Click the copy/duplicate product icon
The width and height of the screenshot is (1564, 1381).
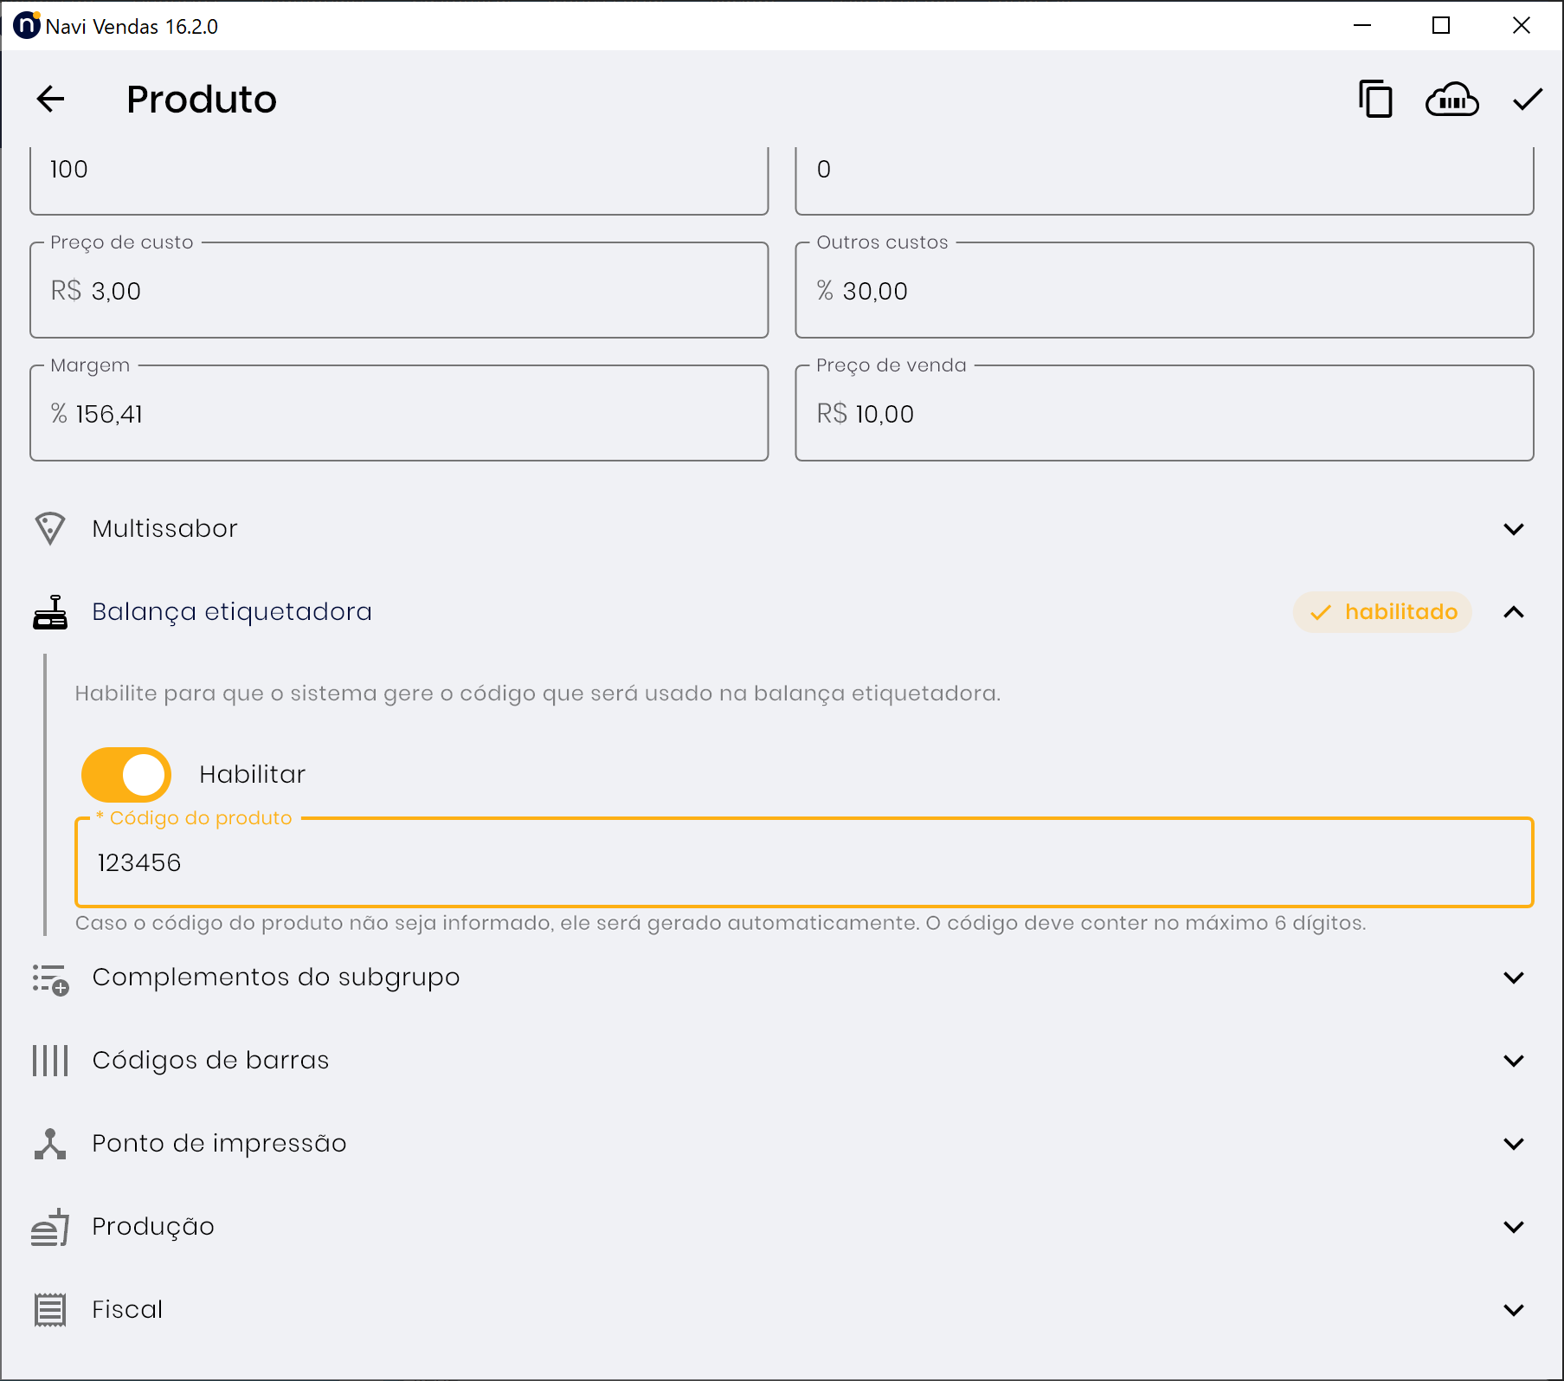click(1375, 100)
